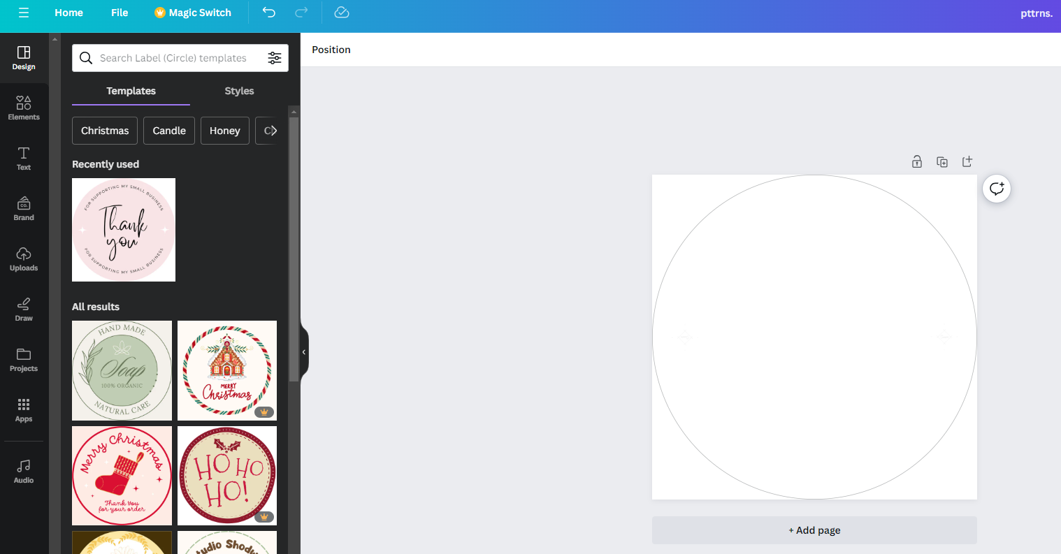The image size is (1061, 554).
Task: Open the Design panel in sidebar
Action: [x=24, y=58]
